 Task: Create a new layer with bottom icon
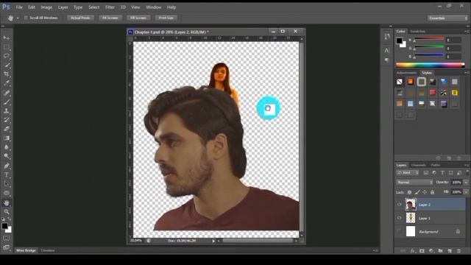pos(450,251)
